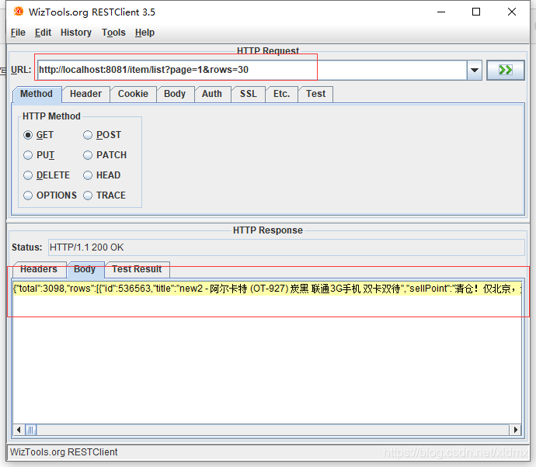Image resolution: width=536 pixels, height=467 pixels.
Task: Click the Status field showing HTTP/1.1 200 OK
Action: point(287,247)
